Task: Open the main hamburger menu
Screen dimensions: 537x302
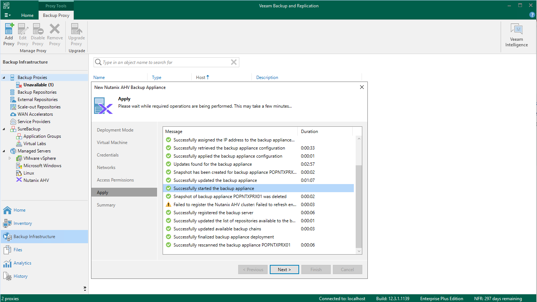Action: [7, 15]
